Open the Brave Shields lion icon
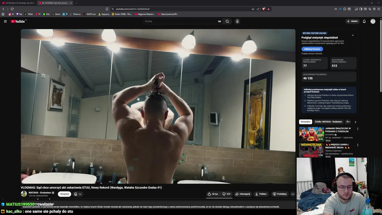This screenshot has height=215, width=382. (264, 9)
